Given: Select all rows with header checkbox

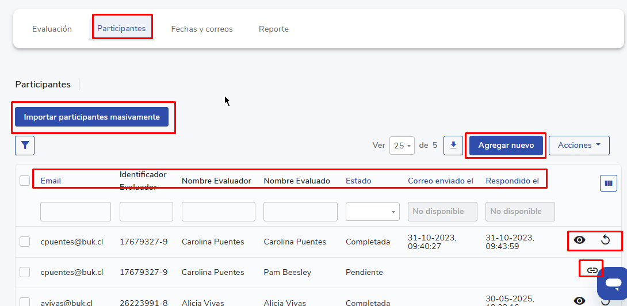Looking at the screenshot, I should (25, 181).
